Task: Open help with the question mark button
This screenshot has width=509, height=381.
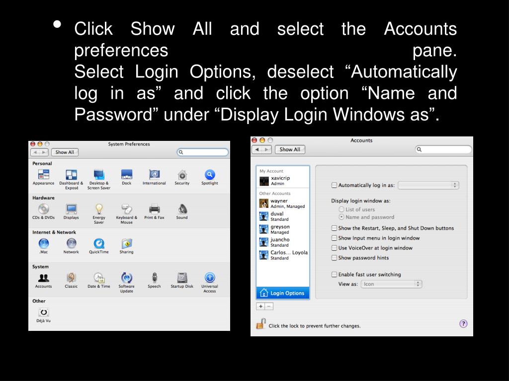Action: pos(463,323)
